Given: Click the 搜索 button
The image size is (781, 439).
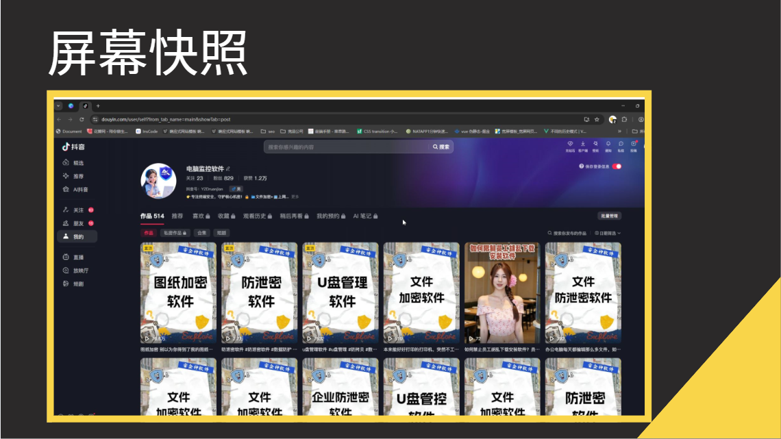Looking at the screenshot, I should [441, 147].
